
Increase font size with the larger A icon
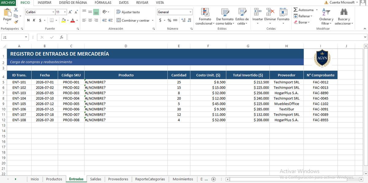pos(70,12)
